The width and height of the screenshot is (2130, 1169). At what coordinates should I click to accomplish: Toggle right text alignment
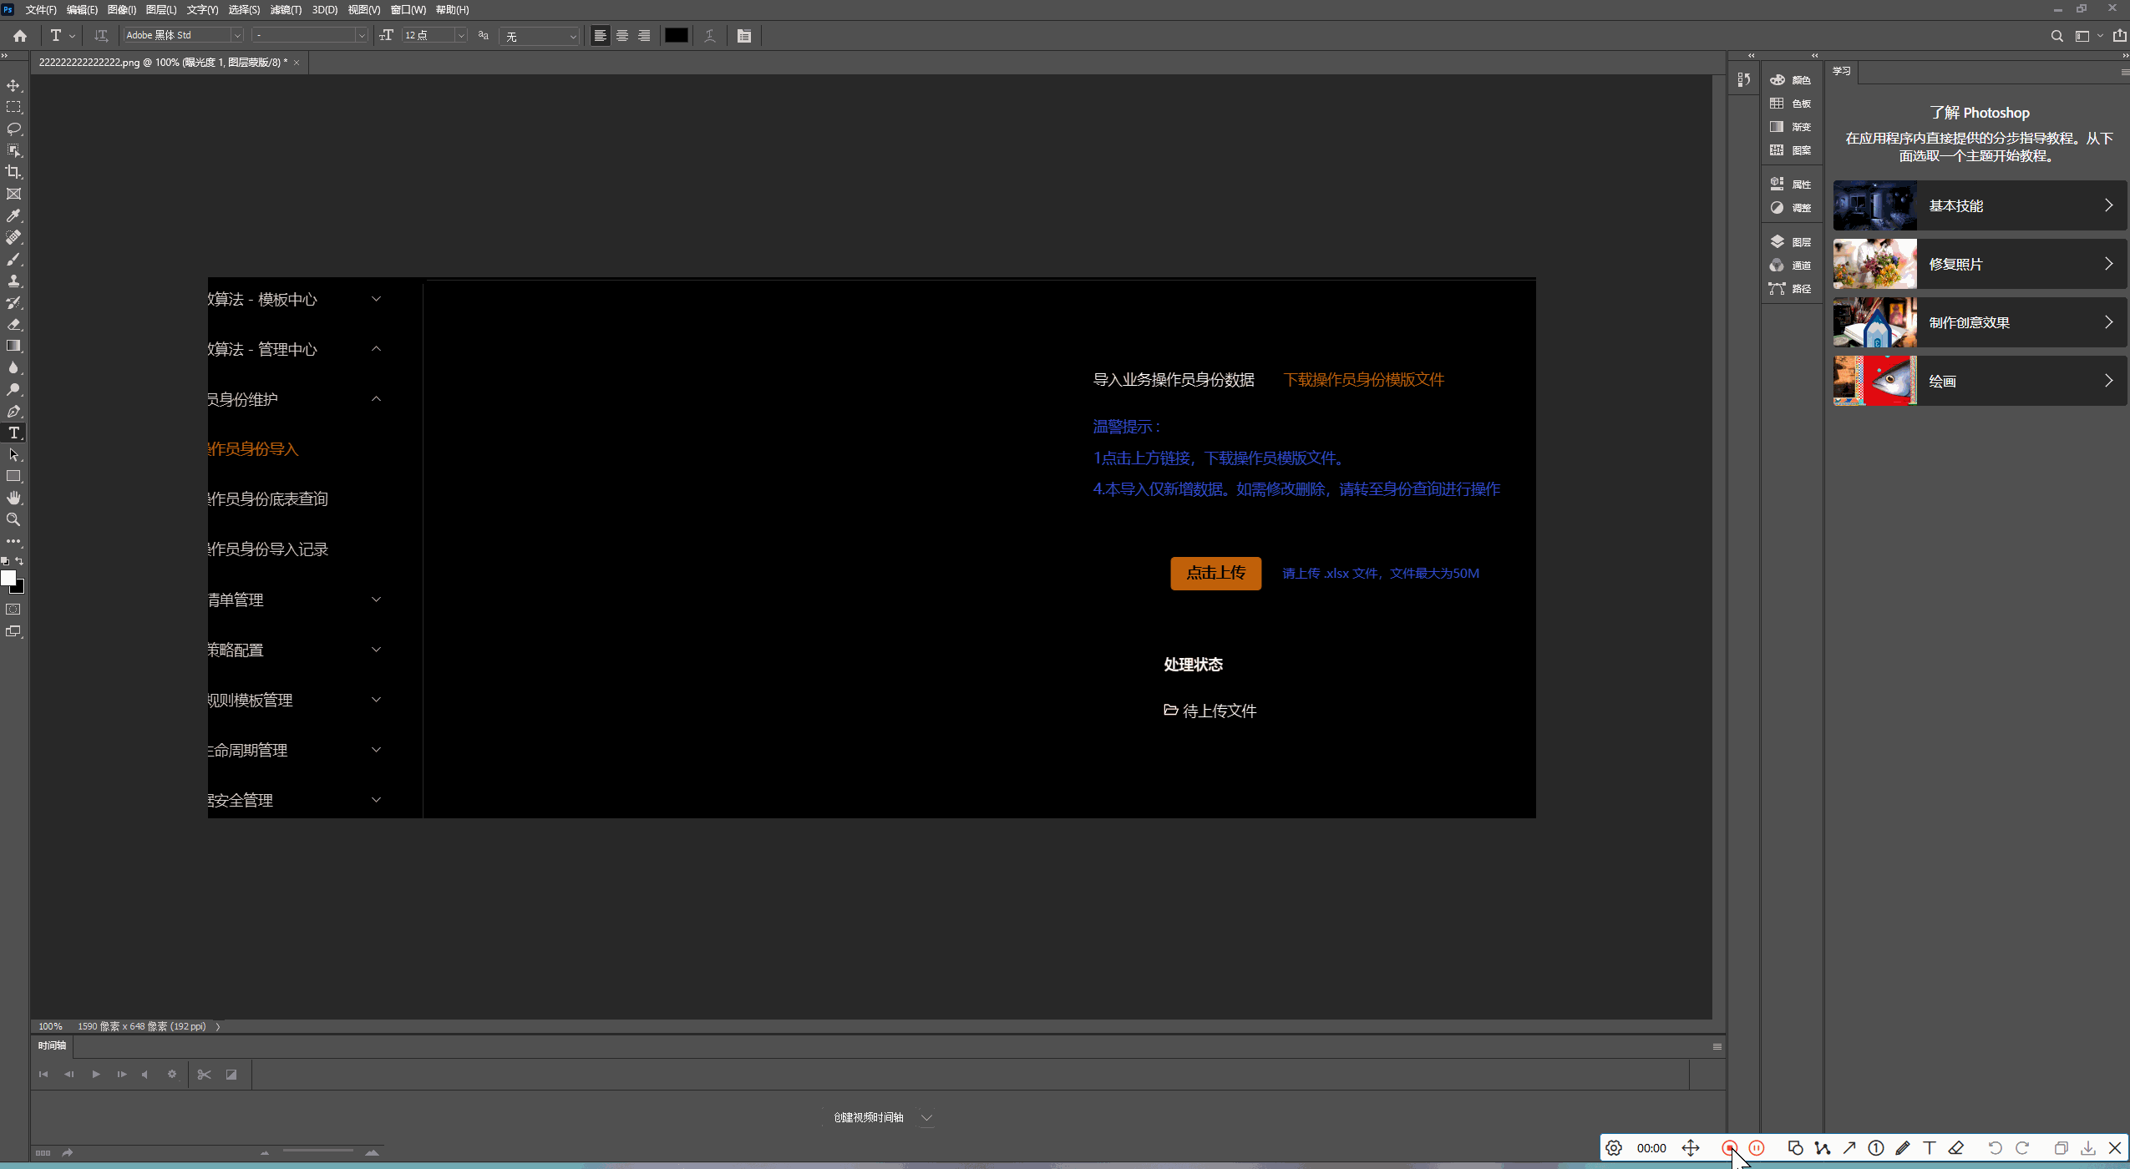click(x=644, y=35)
